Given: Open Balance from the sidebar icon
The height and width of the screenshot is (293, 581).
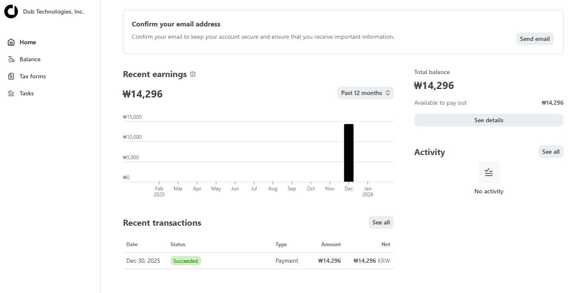Looking at the screenshot, I should point(11,59).
